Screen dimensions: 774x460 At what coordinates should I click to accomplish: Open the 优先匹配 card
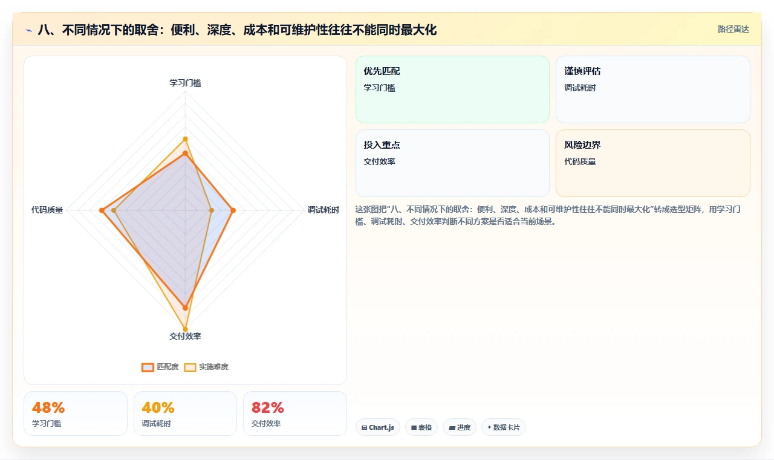click(452, 89)
